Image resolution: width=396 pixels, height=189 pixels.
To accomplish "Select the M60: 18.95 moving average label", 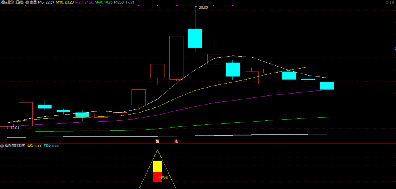I will coord(104,2).
